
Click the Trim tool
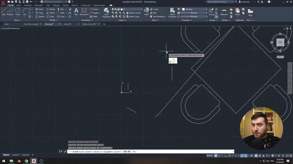click(x=61, y=9)
